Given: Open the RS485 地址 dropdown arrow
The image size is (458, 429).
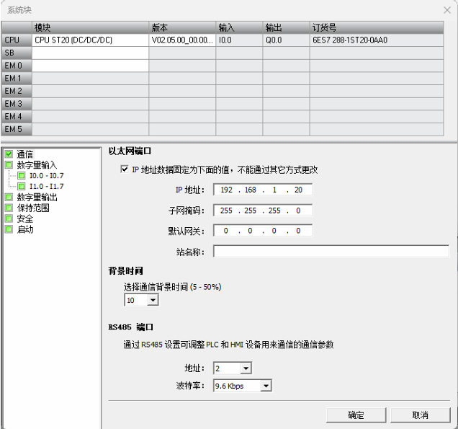Looking at the screenshot, I should coord(246,368).
